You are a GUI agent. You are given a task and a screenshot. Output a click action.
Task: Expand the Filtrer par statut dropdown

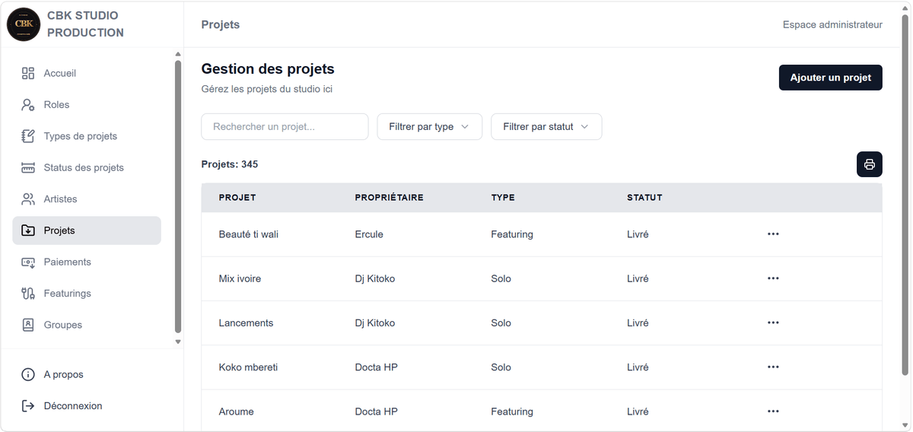546,127
